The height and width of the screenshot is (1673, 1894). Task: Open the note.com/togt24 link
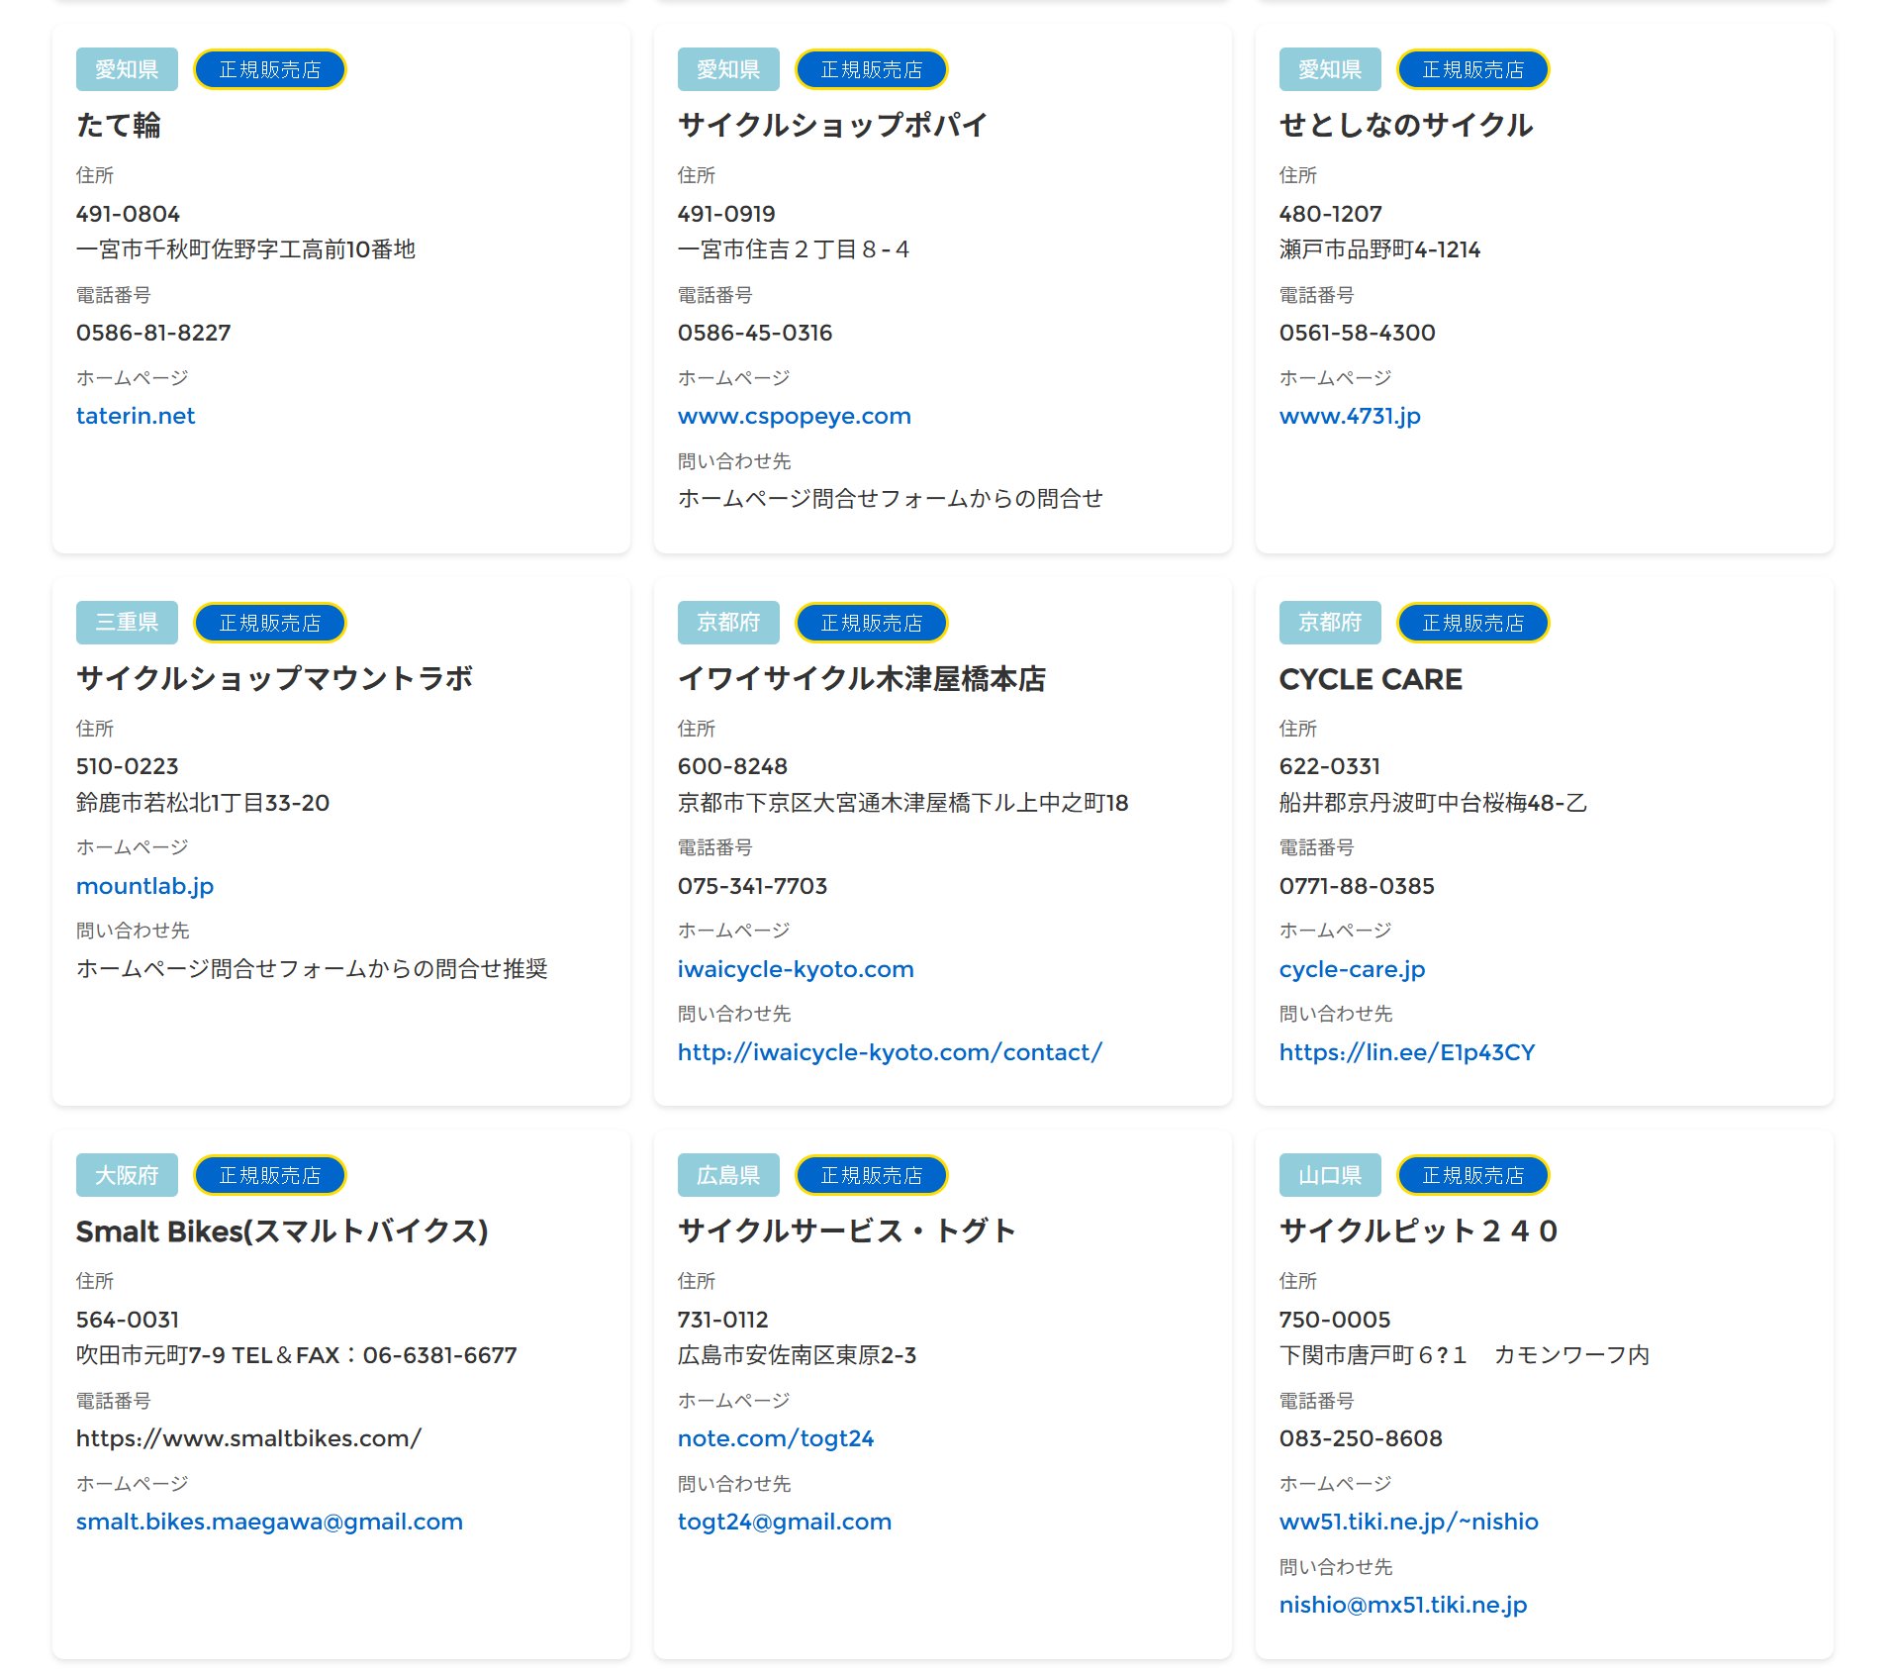[x=776, y=1438]
